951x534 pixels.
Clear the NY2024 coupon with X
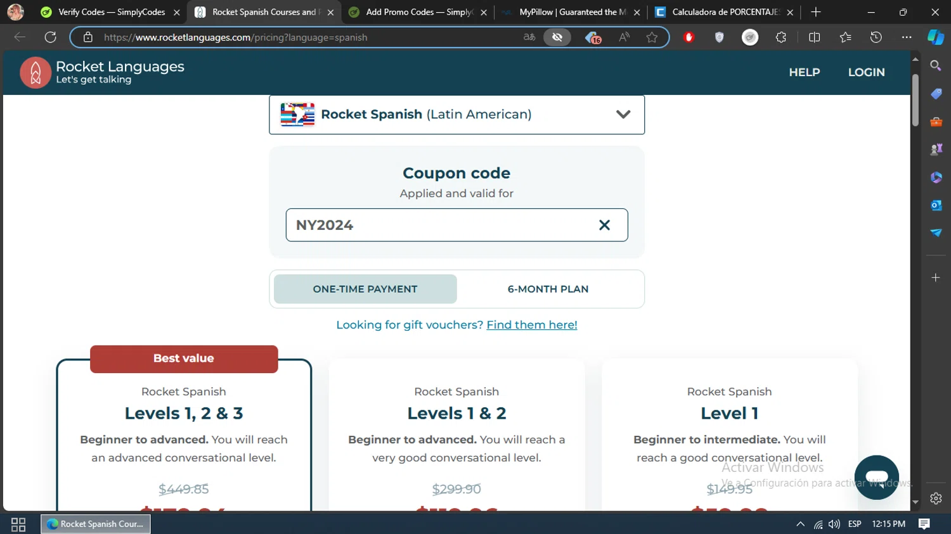point(604,225)
